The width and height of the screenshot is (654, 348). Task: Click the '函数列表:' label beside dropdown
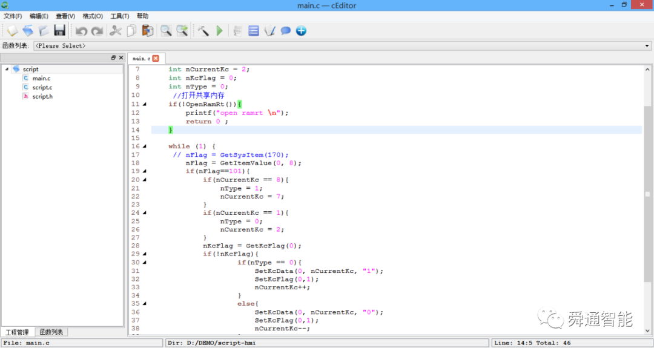click(x=16, y=46)
